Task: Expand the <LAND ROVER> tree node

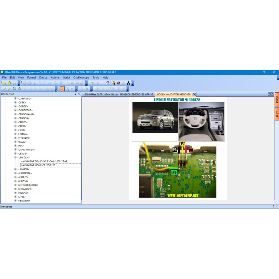Action: [x=15, y=150]
